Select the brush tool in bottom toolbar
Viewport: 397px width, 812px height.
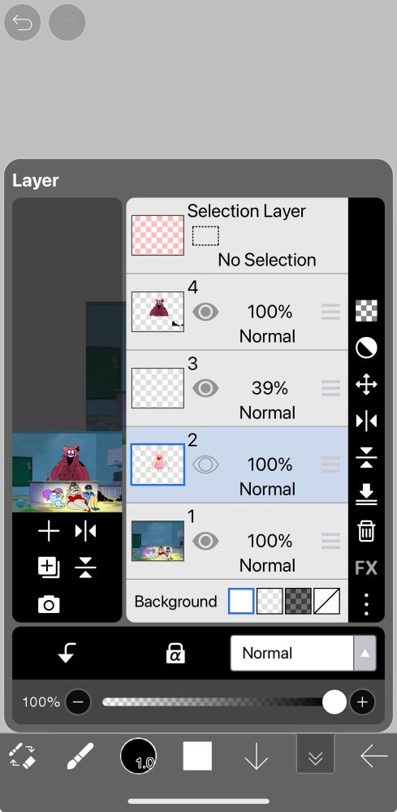[x=80, y=756]
